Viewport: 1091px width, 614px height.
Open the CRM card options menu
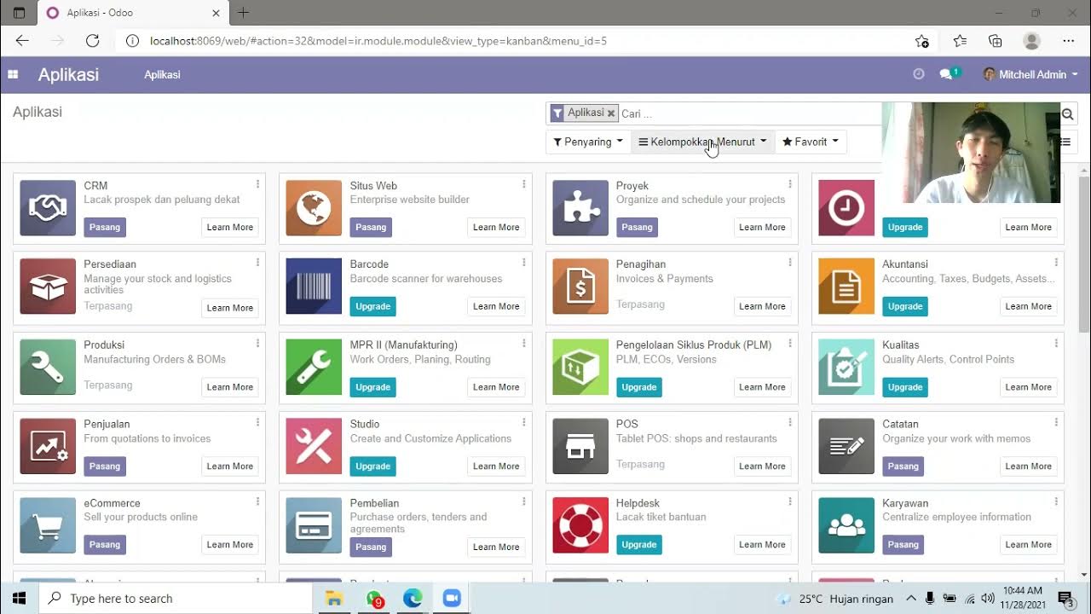[x=257, y=184]
